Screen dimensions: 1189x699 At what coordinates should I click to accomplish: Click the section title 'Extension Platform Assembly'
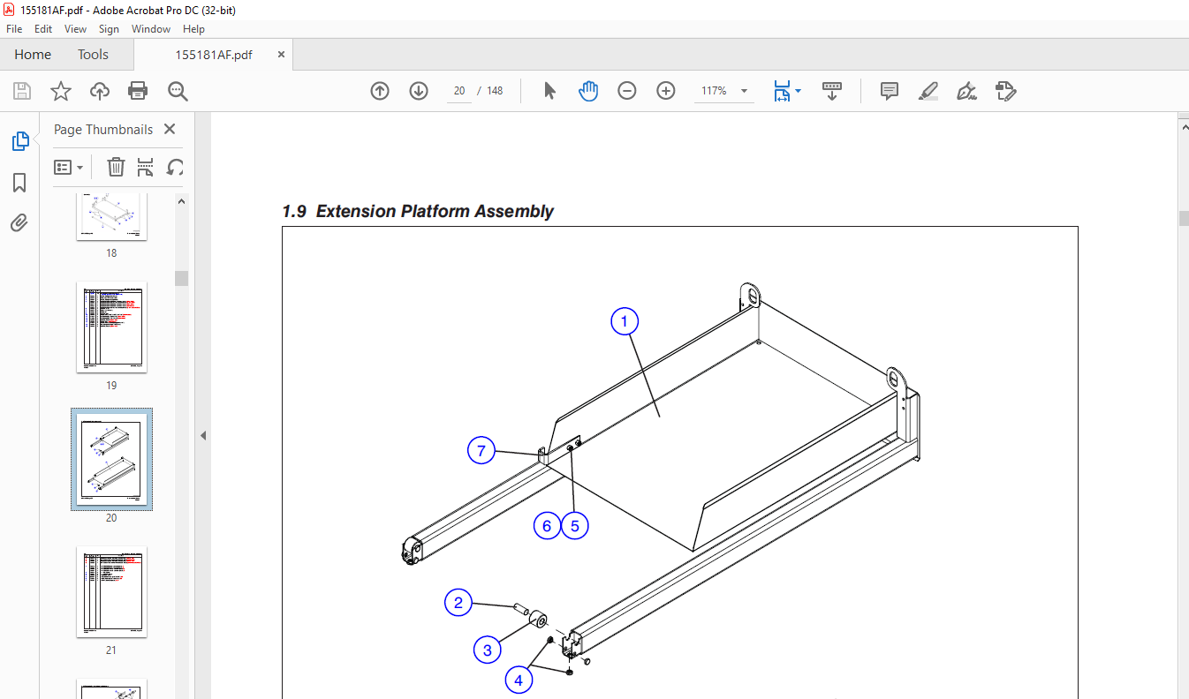tap(435, 211)
